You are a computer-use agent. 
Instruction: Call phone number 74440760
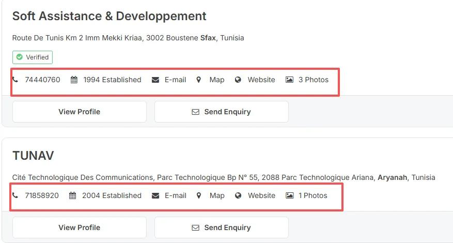tap(42, 80)
